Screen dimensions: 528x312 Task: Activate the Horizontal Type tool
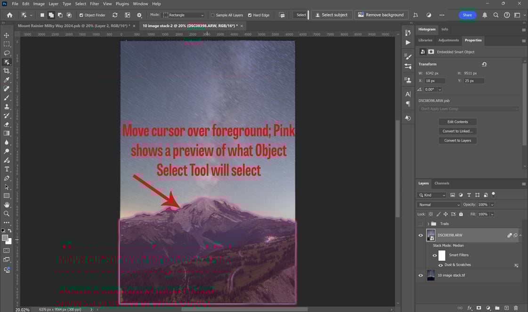click(x=7, y=169)
